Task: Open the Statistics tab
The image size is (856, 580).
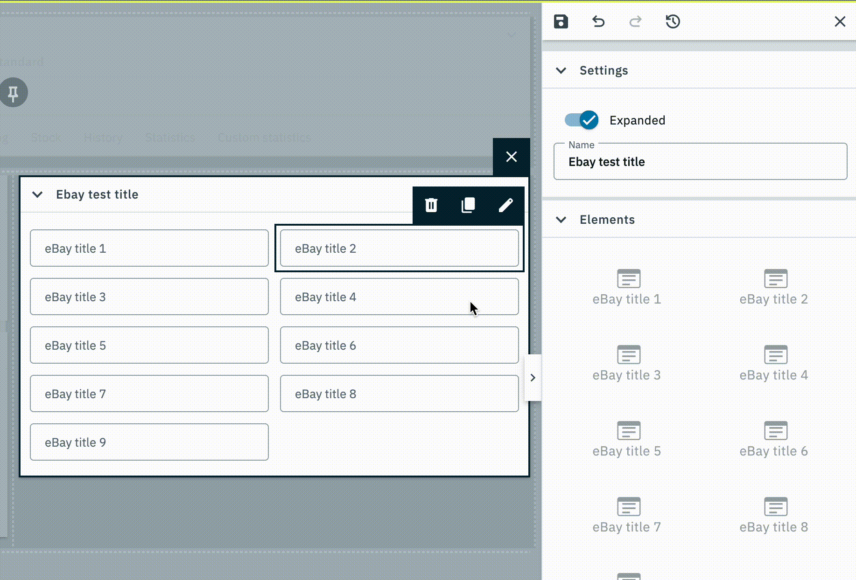Action: coord(170,138)
